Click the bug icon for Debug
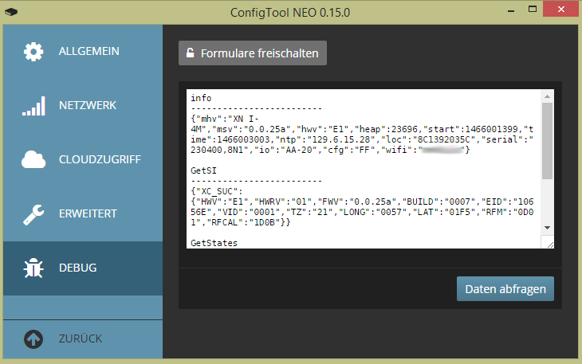Screen dimensions: 582x364 (x=33, y=268)
